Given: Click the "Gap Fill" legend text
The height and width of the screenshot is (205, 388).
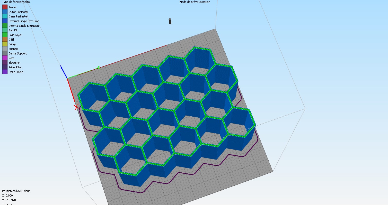Looking at the screenshot, I should 13,30.
